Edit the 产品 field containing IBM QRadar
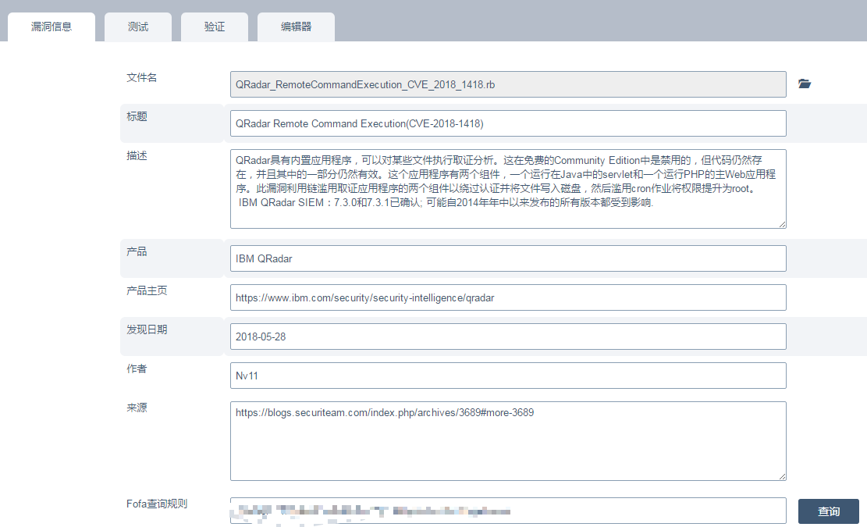Image resolution: width=867 pixels, height=527 pixels. point(508,258)
